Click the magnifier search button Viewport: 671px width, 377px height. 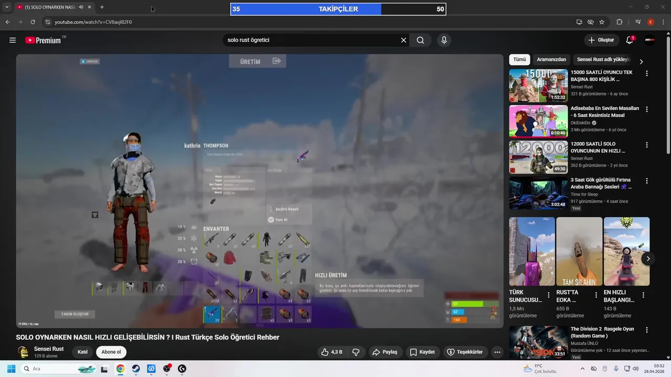pos(420,40)
